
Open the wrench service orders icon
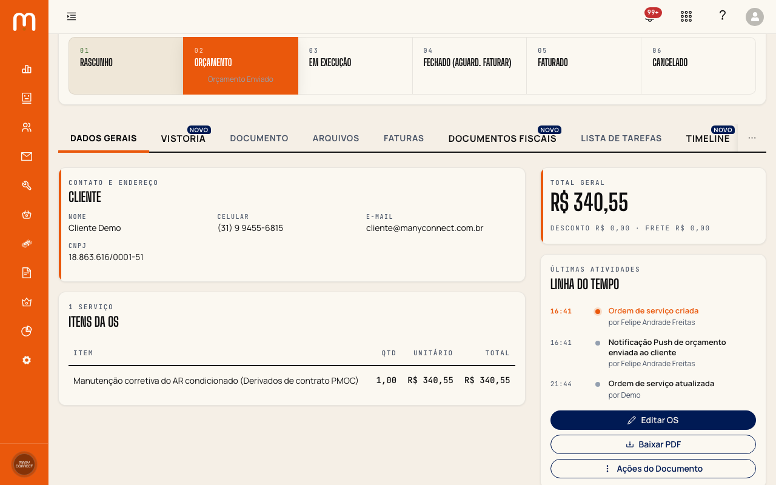(27, 186)
